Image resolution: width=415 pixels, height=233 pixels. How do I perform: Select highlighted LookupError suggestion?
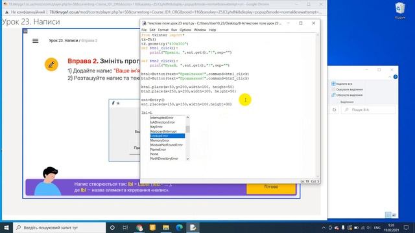pos(167,136)
